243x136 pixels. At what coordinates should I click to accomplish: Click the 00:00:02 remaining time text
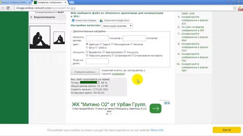point(99,93)
